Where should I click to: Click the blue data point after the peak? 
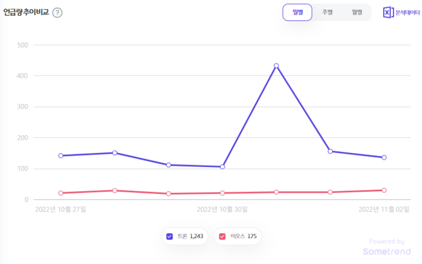(330, 151)
